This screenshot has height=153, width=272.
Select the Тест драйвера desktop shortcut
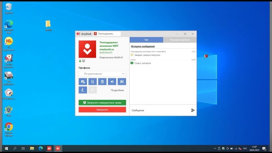tap(9, 78)
